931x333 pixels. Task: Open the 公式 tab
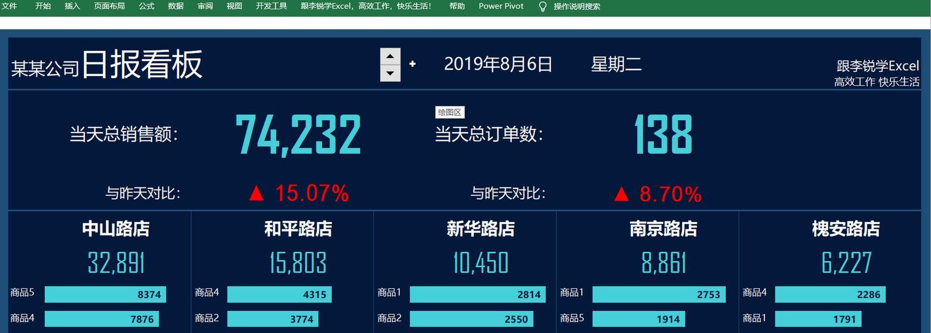146,6
